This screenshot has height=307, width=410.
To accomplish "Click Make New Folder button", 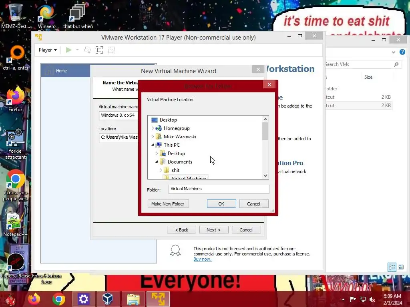I will (x=168, y=203).
